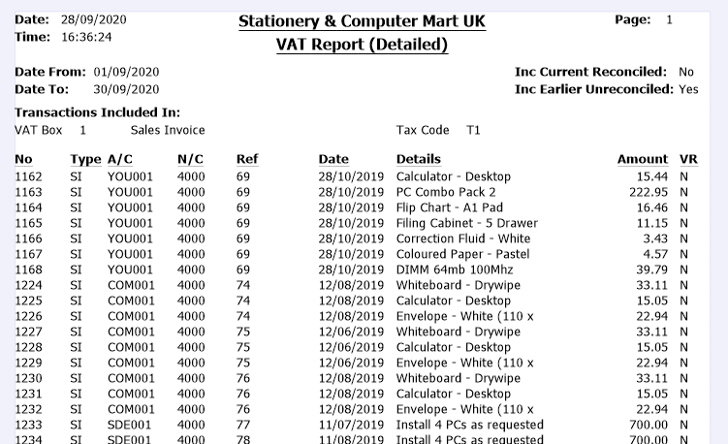Select the Filing Cabinet - 5 Drawer line
This screenshot has height=444, width=728.
pos(466,223)
